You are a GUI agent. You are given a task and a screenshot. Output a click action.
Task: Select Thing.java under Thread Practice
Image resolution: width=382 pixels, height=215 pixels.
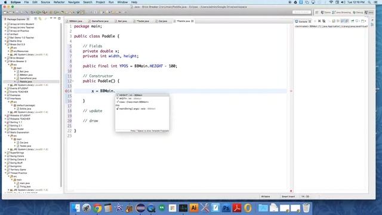[x=25, y=186]
